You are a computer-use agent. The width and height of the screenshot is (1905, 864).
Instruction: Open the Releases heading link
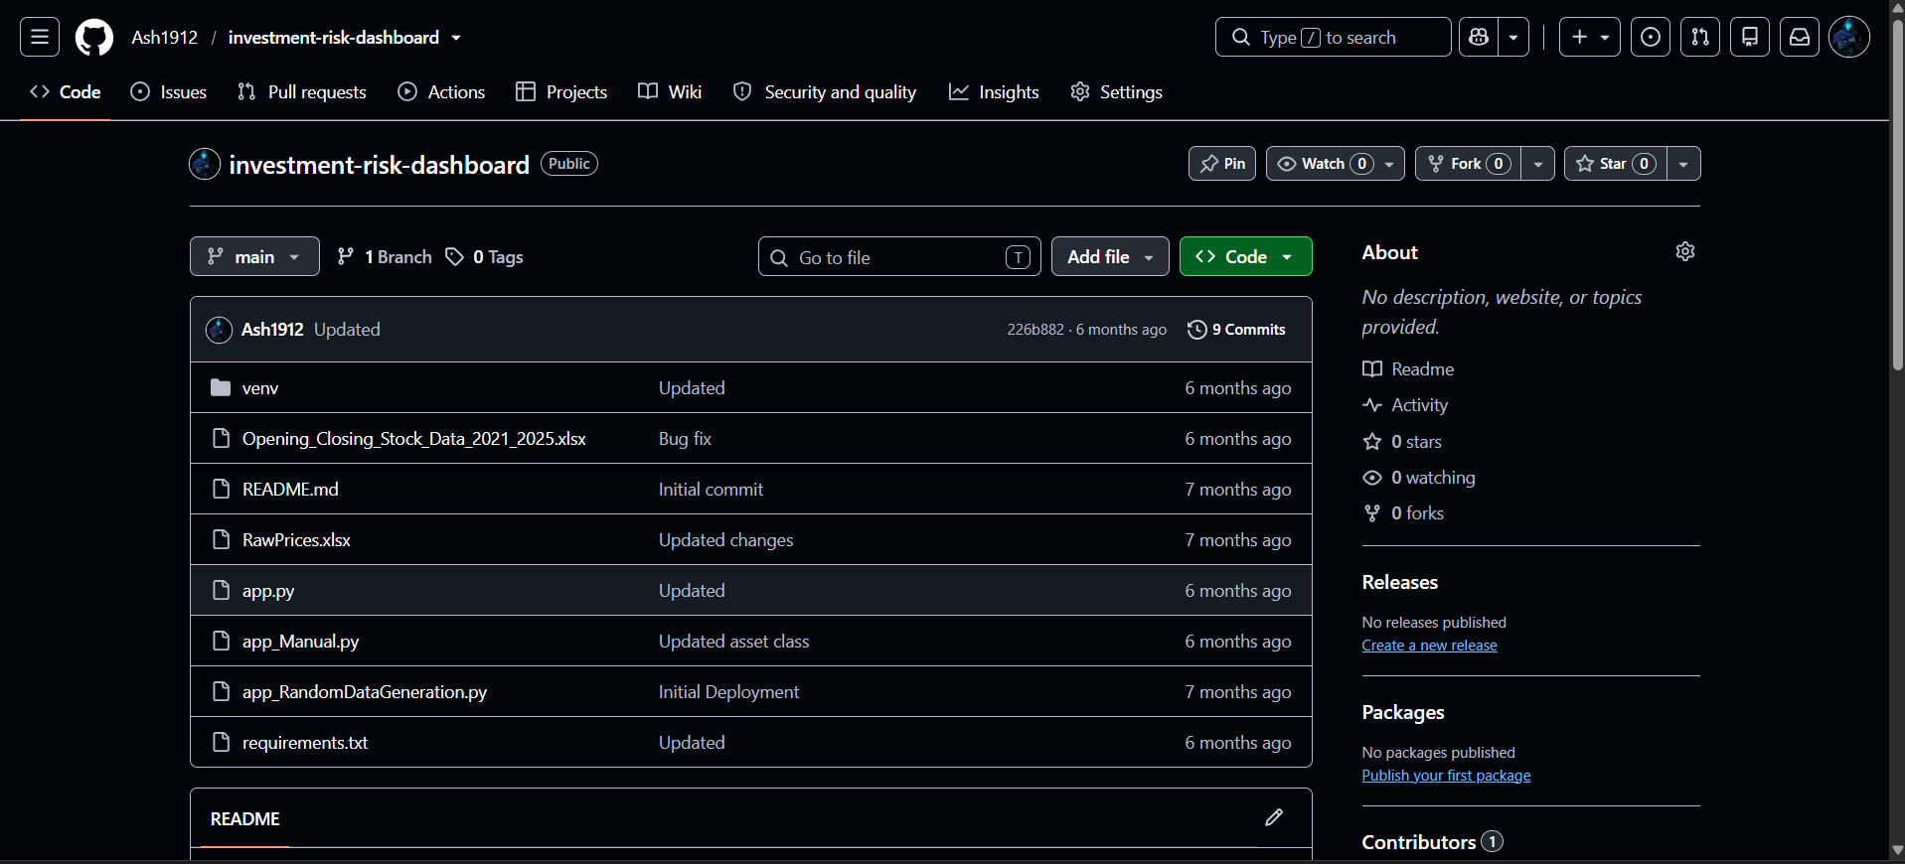coord(1400,582)
